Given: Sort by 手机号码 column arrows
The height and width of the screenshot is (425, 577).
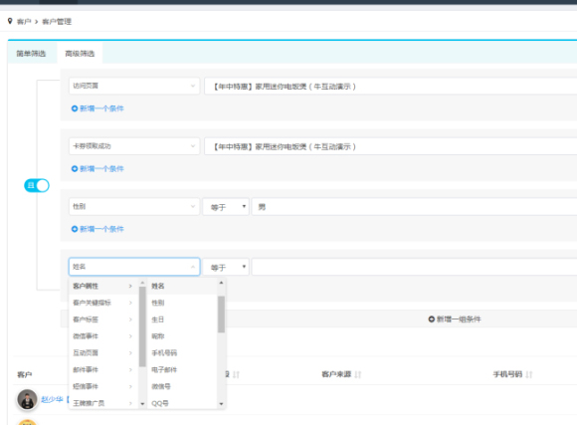Looking at the screenshot, I should pos(529,374).
